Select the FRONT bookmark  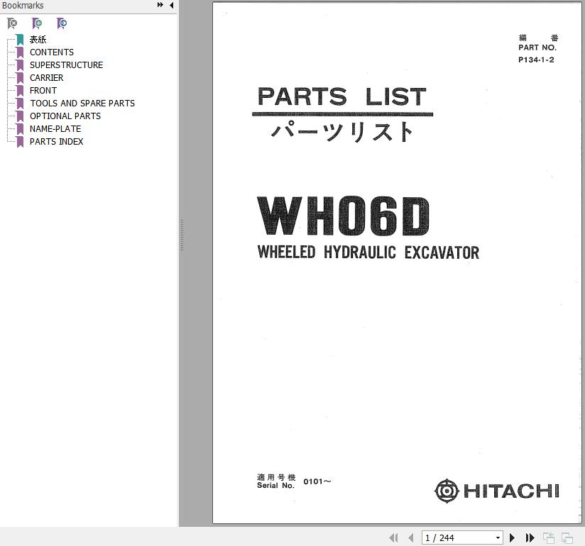click(x=43, y=91)
